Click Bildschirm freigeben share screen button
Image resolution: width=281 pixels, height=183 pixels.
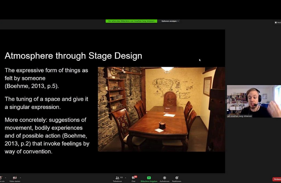tap(149, 179)
